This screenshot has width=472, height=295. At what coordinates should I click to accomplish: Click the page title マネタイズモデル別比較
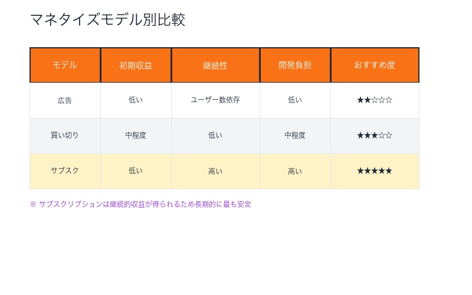(107, 19)
